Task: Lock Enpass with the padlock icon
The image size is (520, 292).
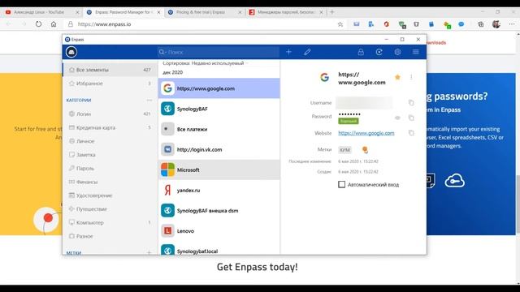Action: [x=361, y=52]
